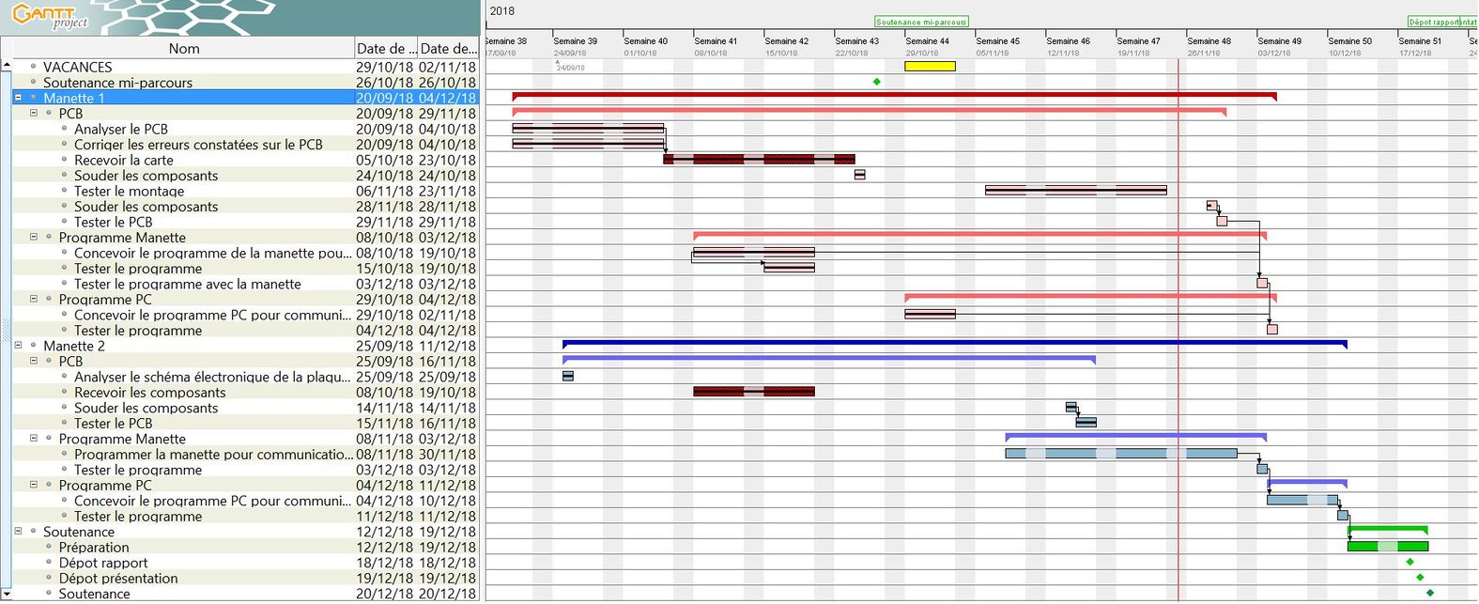Click the Soutenance mi-parcours milestone diamond in chart
This screenshot has height=604, width=1479.
(877, 82)
